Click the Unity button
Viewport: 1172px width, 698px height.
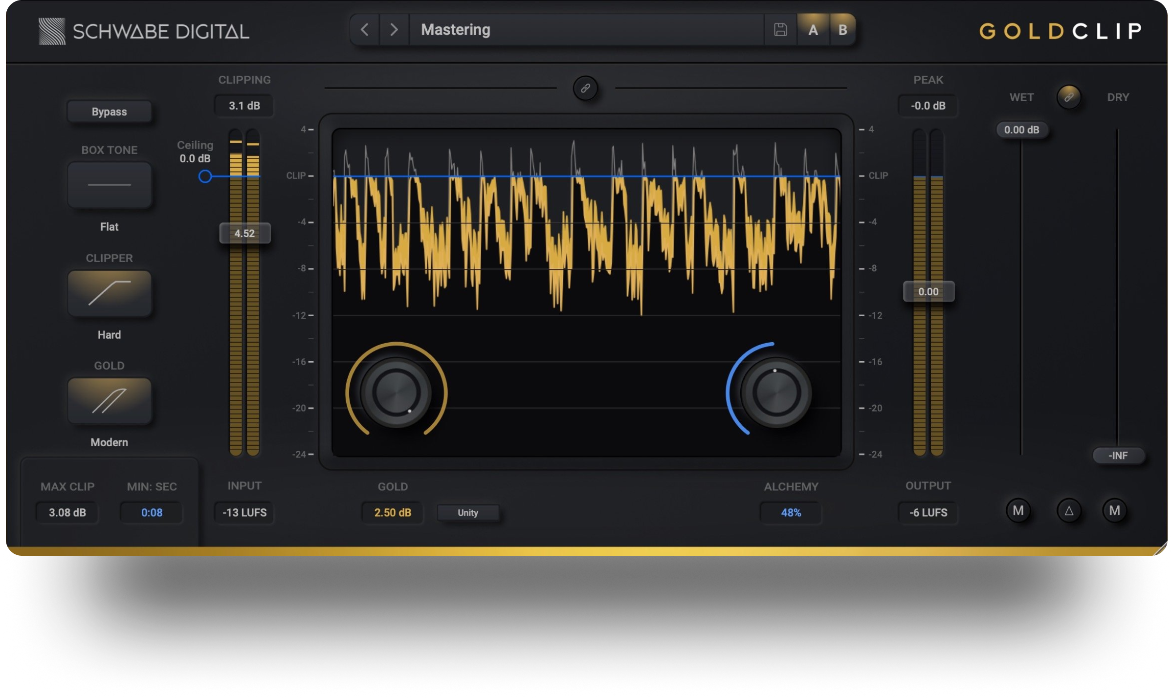pyautogui.click(x=467, y=513)
